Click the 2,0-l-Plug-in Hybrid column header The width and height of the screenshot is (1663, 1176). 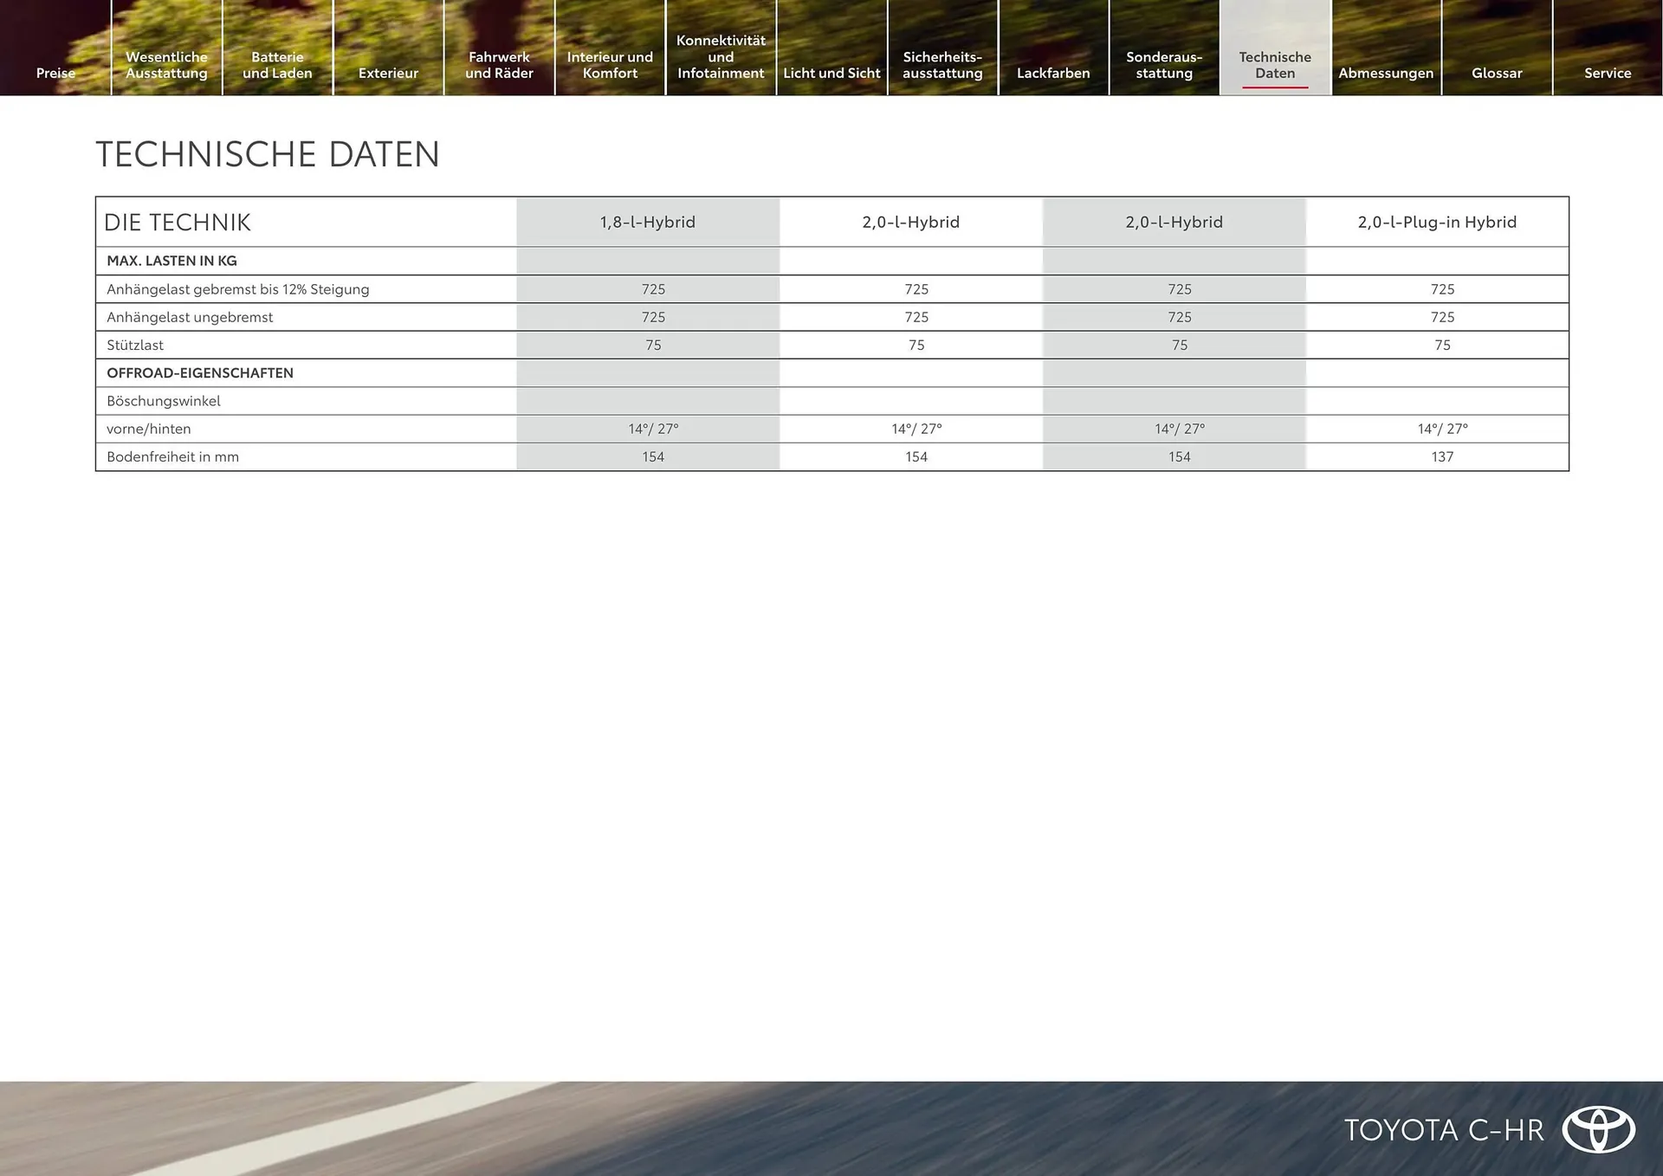(x=1437, y=222)
